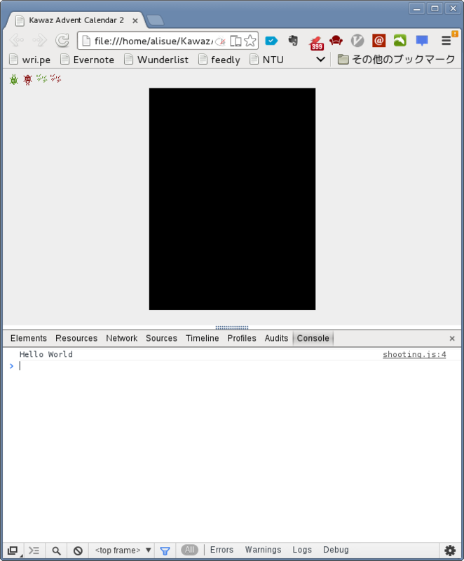This screenshot has width=464, height=561.
Task: Minimize the browser window
Action: tap(417, 8)
